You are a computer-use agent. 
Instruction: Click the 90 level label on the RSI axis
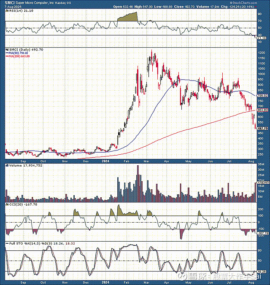click(259, 14)
